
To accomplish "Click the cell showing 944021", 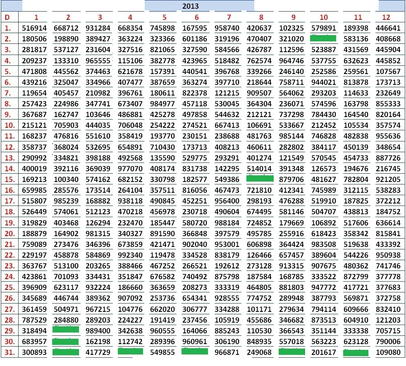I will [324, 82].
